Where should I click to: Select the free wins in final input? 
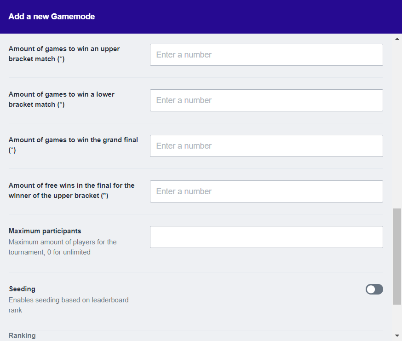coord(266,191)
